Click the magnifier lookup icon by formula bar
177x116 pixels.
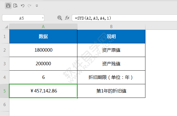(x=59, y=18)
